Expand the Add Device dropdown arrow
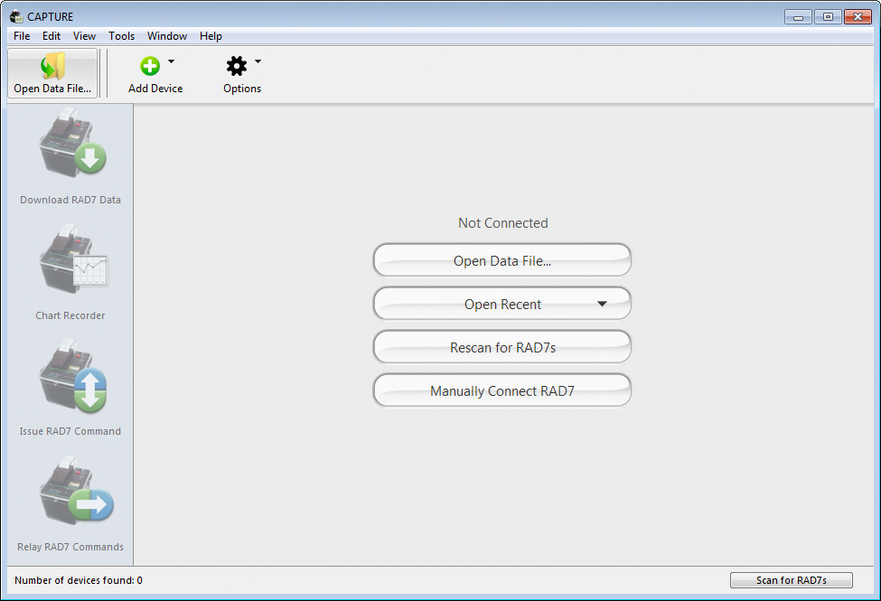 tap(172, 61)
